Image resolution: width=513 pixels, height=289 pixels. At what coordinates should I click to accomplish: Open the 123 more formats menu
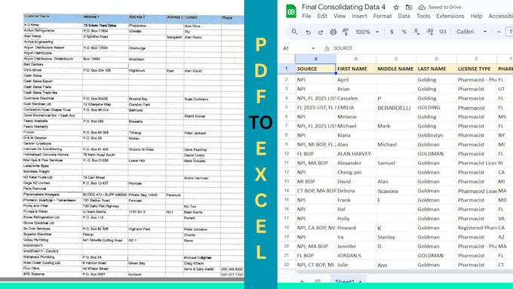coord(442,32)
